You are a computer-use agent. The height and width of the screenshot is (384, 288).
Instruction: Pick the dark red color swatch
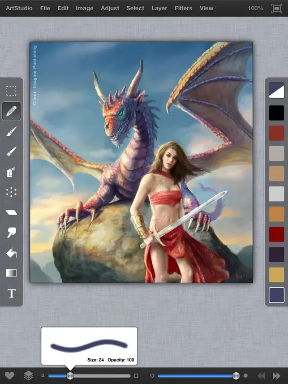pyautogui.click(x=276, y=234)
